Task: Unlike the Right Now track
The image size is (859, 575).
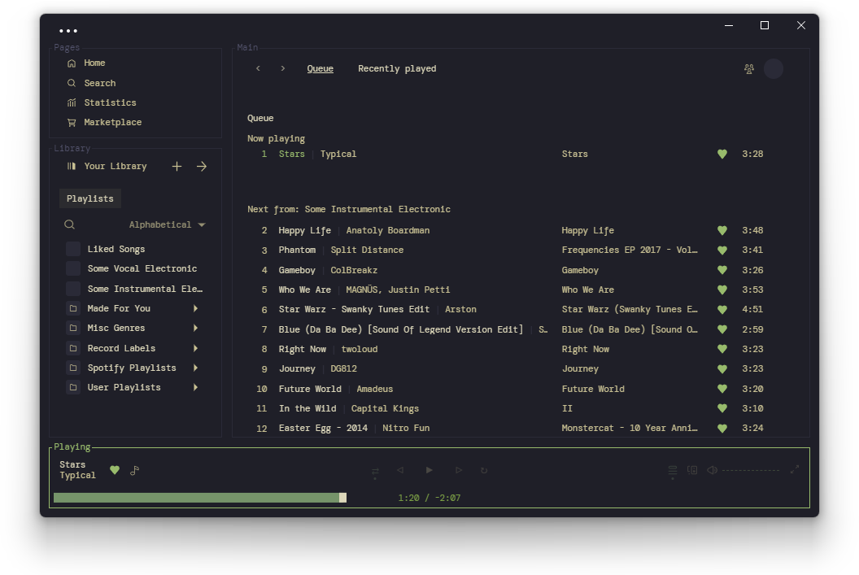Action: [722, 349]
